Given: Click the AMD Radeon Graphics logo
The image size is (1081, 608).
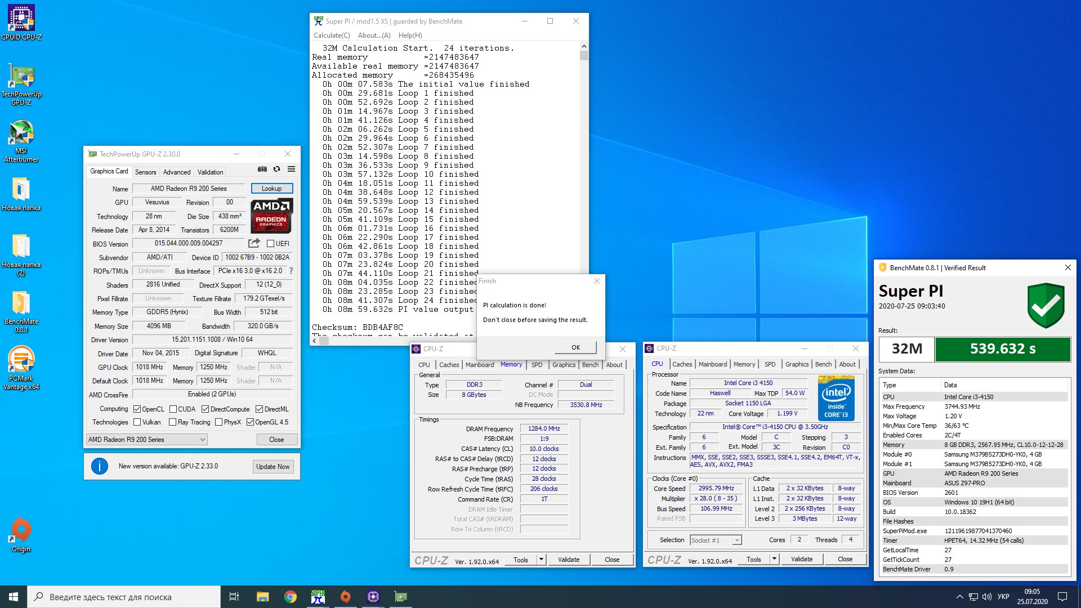Looking at the screenshot, I should 271,216.
